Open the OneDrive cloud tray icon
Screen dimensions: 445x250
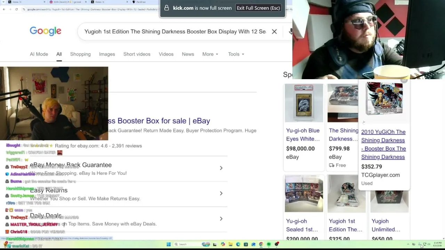413,244
